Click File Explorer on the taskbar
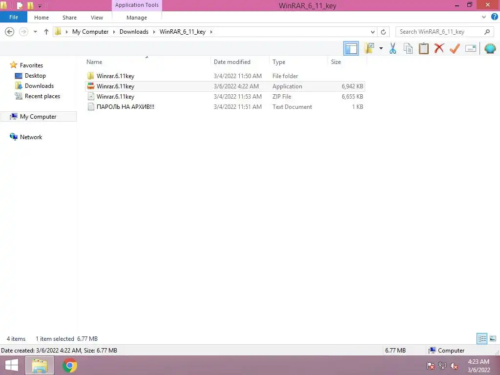This screenshot has height=375, width=500. click(x=40, y=365)
